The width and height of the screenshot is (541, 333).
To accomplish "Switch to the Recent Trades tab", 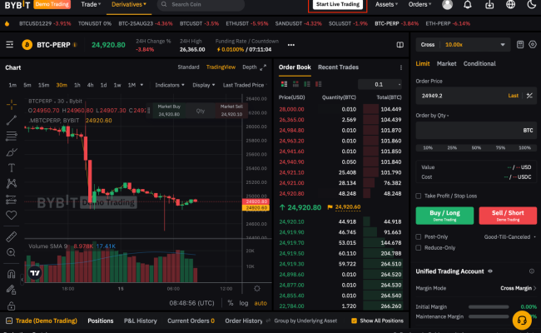I will coord(338,67).
